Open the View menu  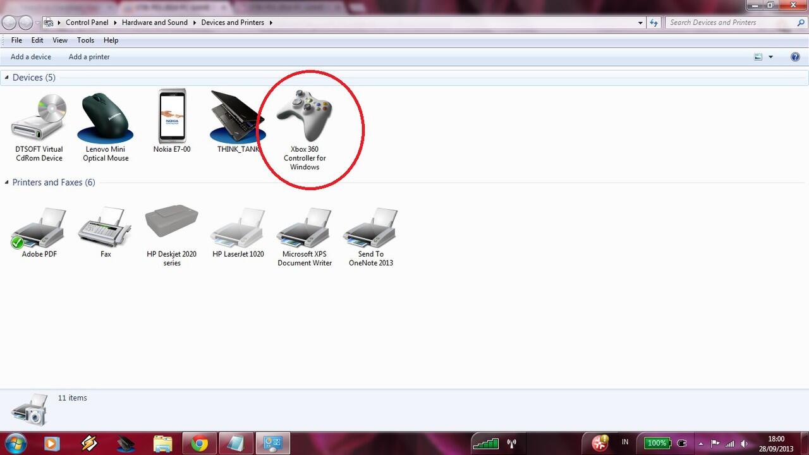point(60,40)
